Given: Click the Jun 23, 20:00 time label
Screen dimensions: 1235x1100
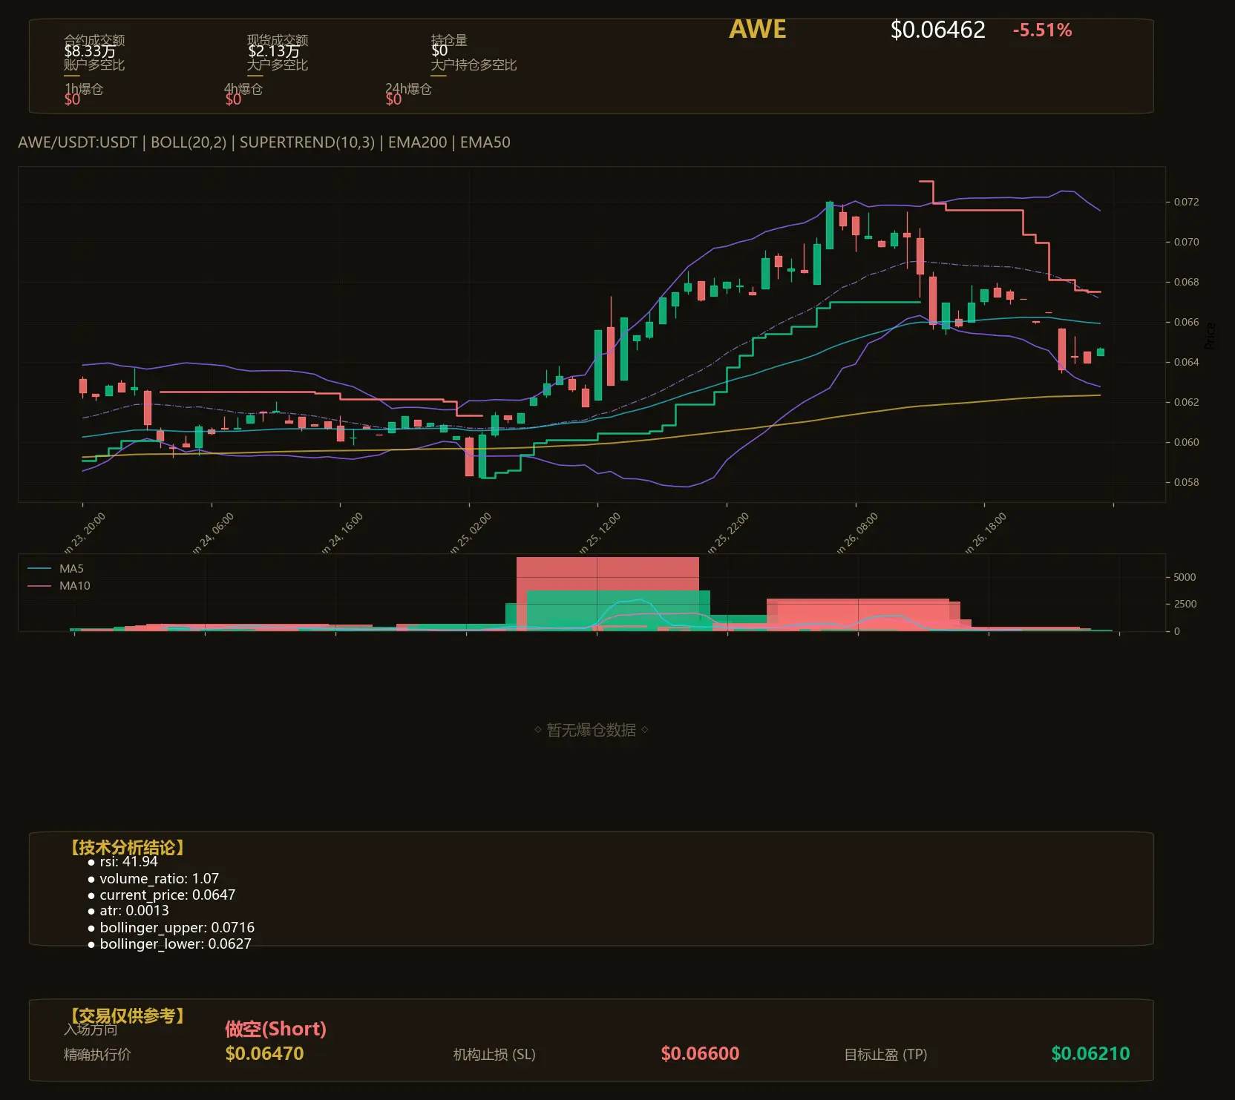Looking at the screenshot, I should (x=85, y=533).
